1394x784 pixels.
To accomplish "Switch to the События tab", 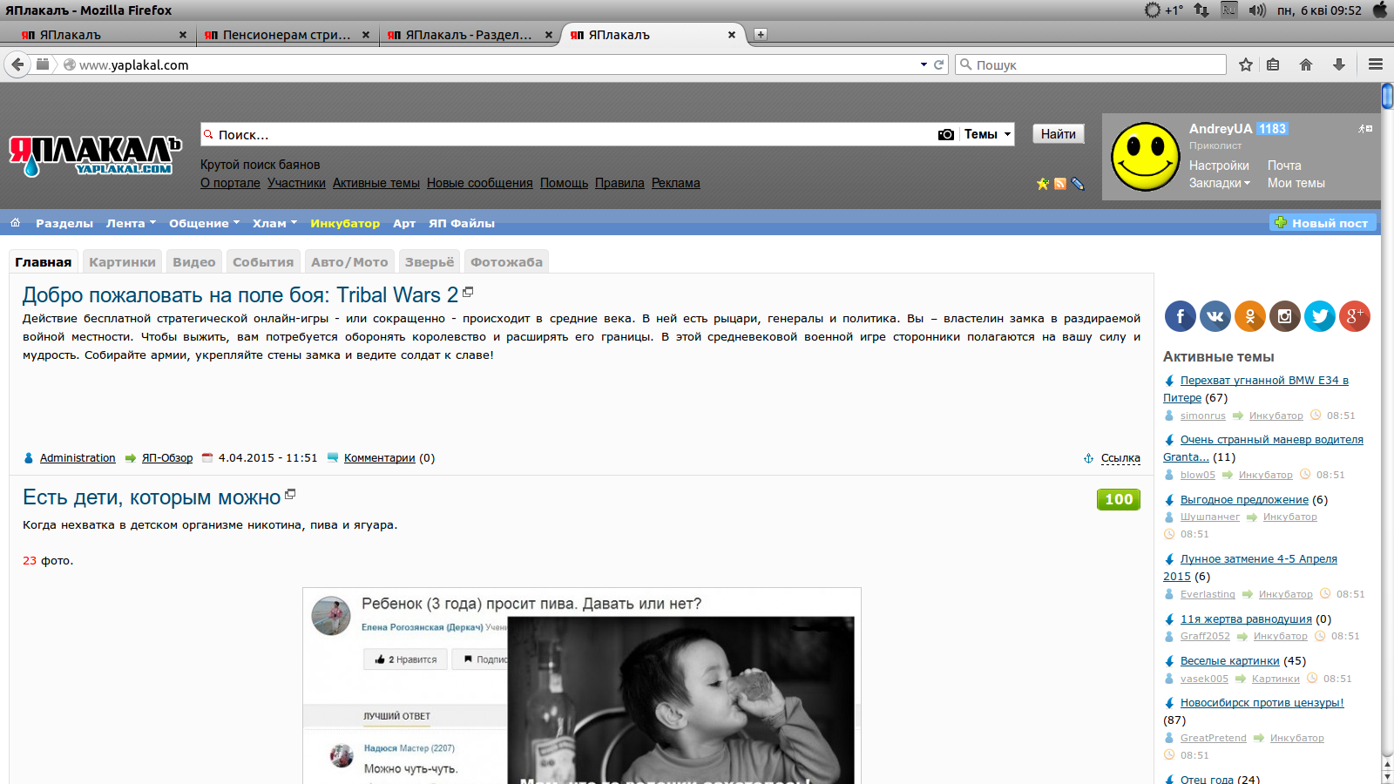I will click(263, 262).
